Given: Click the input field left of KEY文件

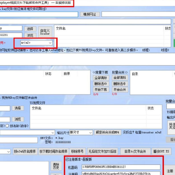Looking at the screenshot, I should tap(18, 140).
